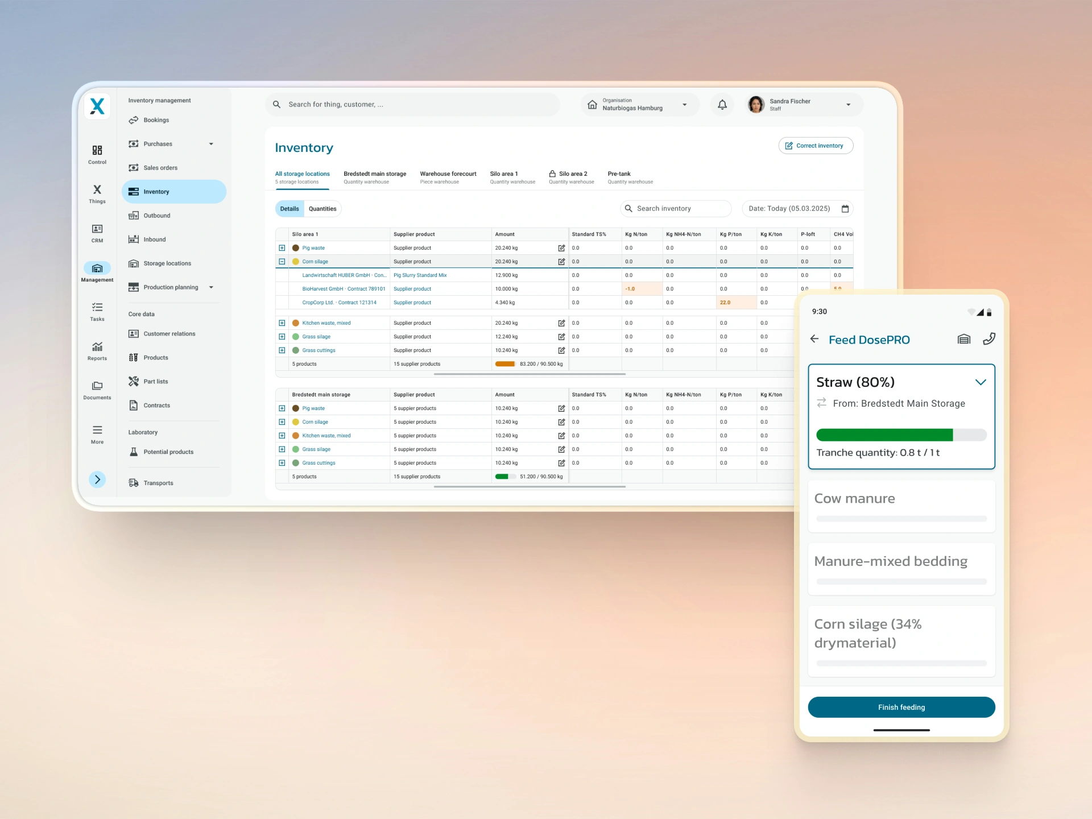
Task: Edit amount of Grass cuttings in Bredstedt storage
Action: (561, 463)
